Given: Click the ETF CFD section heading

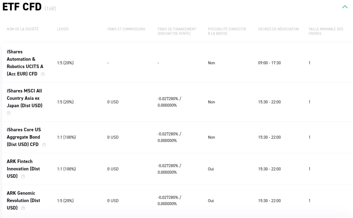Looking at the screenshot, I should pos(22,7).
